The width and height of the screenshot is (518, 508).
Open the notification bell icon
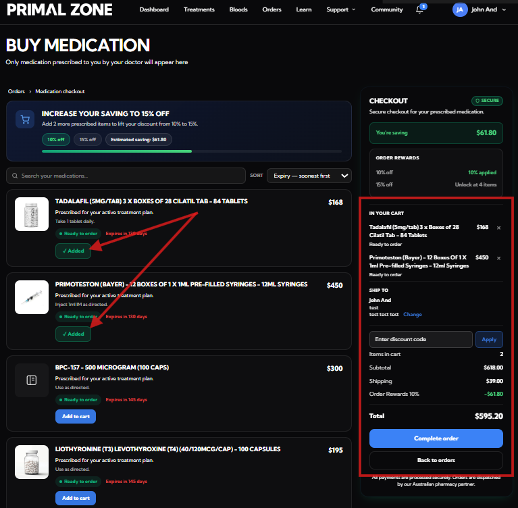coord(419,9)
